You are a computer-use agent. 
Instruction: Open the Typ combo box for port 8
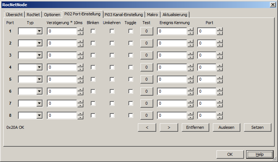click(39, 116)
